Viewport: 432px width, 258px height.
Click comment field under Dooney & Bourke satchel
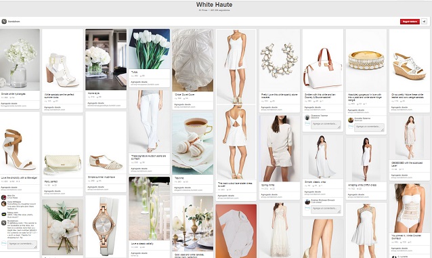[x=326, y=125]
